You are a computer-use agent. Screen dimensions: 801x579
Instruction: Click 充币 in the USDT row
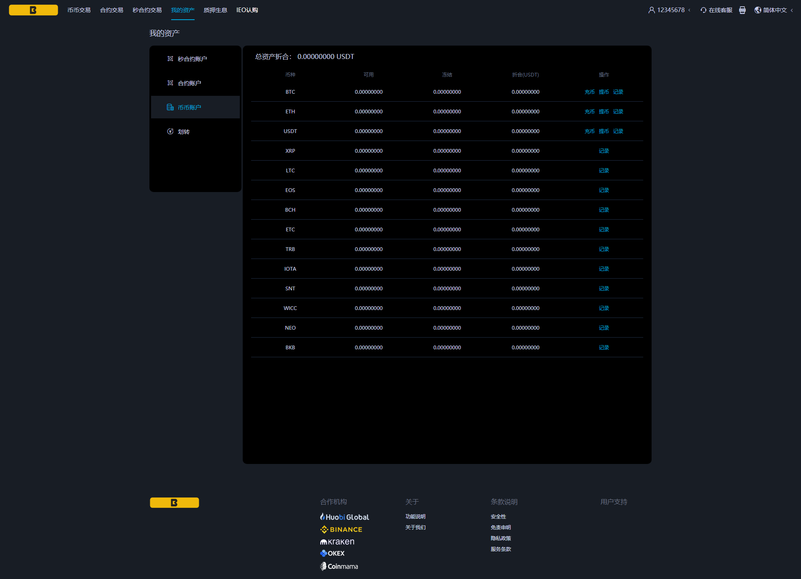click(x=590, y=131)
